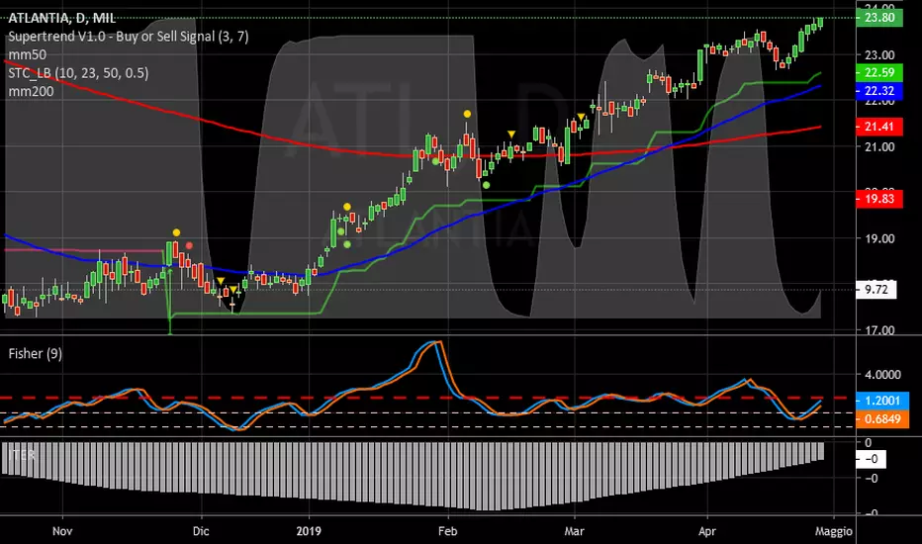Click the mm200 indicator label

point(31,91)
